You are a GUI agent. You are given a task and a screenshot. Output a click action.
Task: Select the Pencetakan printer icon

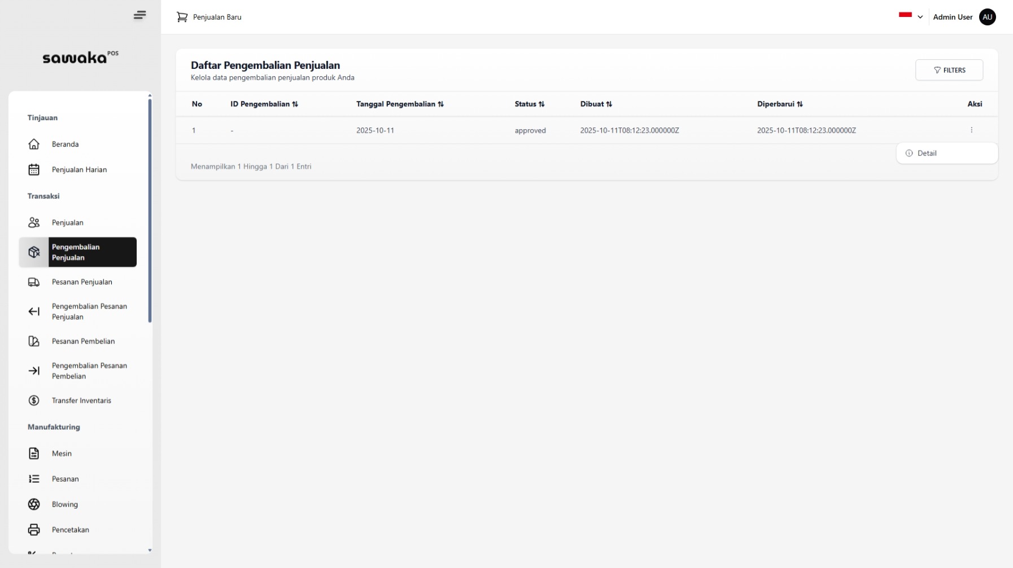click(x=34, y=530)
